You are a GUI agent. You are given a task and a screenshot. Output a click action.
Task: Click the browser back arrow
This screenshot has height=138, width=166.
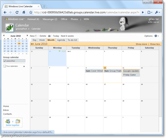click(x=5, y=13)
